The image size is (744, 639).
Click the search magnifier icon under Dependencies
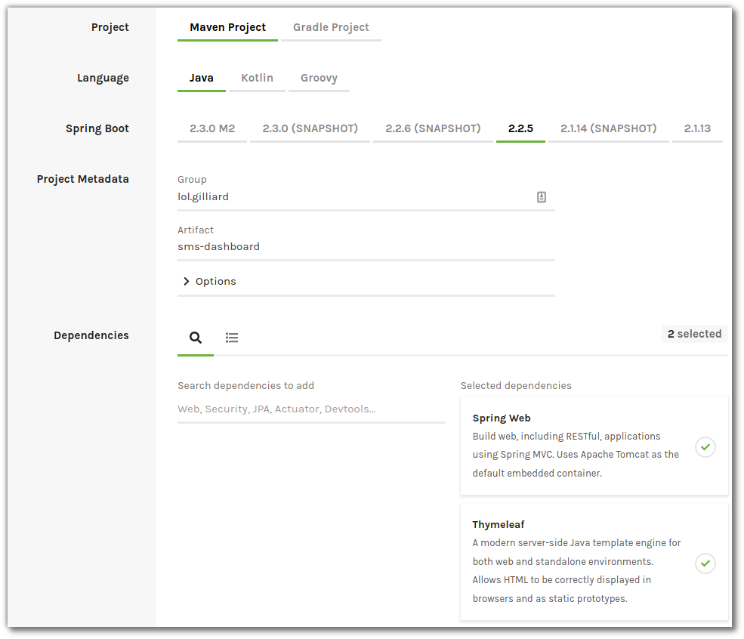point(196,337)
